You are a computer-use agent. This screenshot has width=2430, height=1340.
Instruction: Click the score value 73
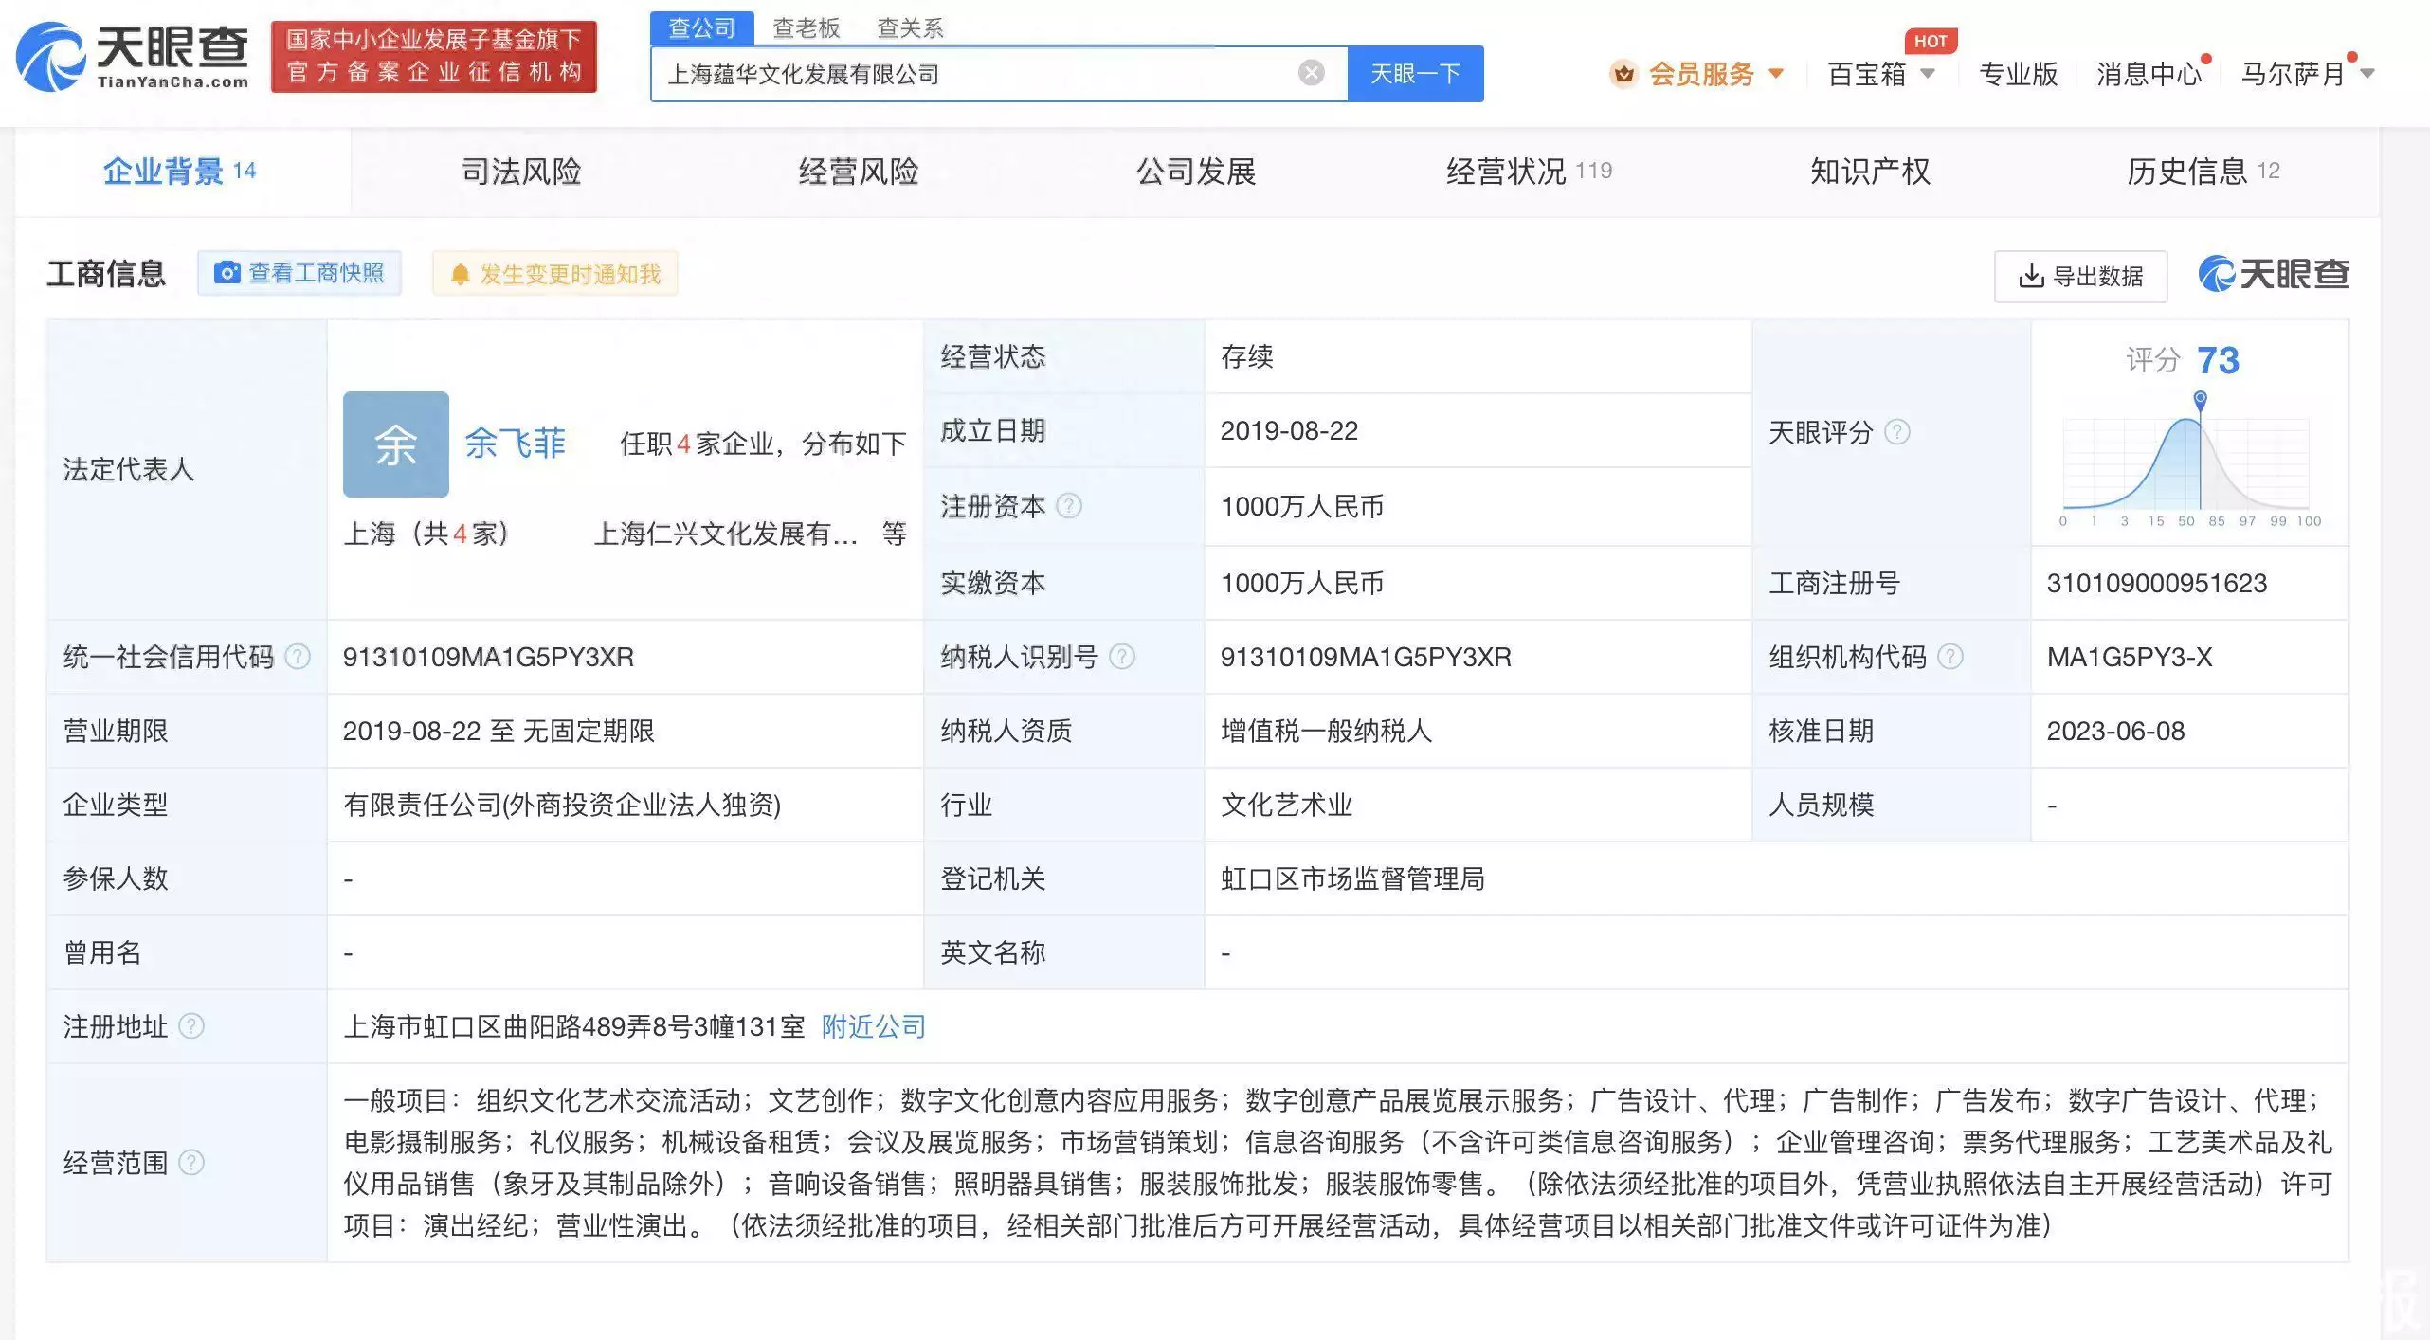pos(2218,360)
